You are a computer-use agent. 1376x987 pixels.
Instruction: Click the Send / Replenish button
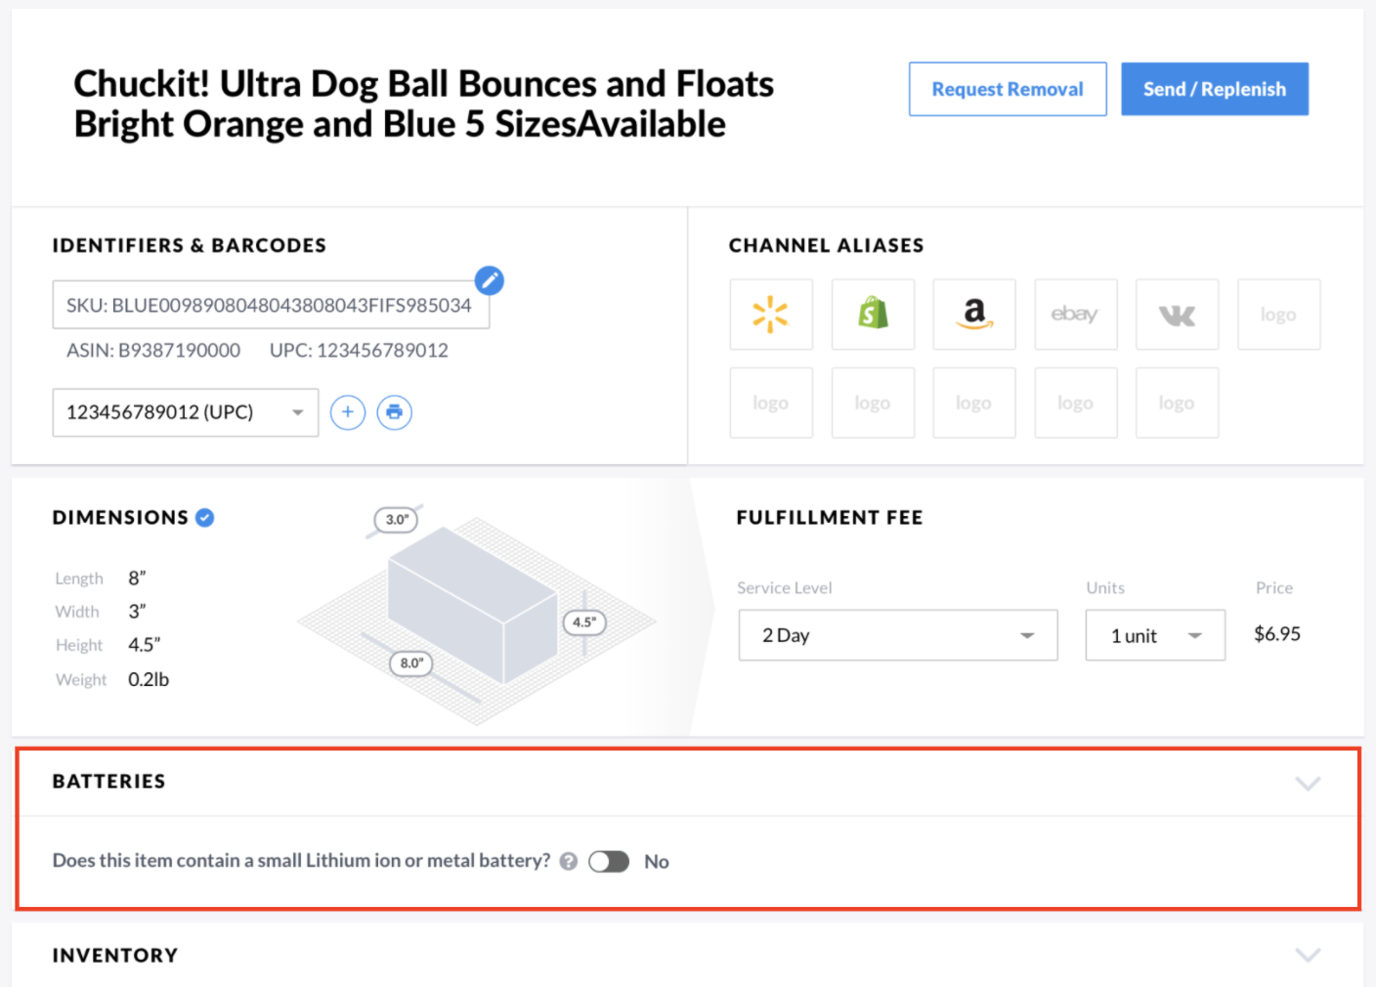coord(1214,89)
